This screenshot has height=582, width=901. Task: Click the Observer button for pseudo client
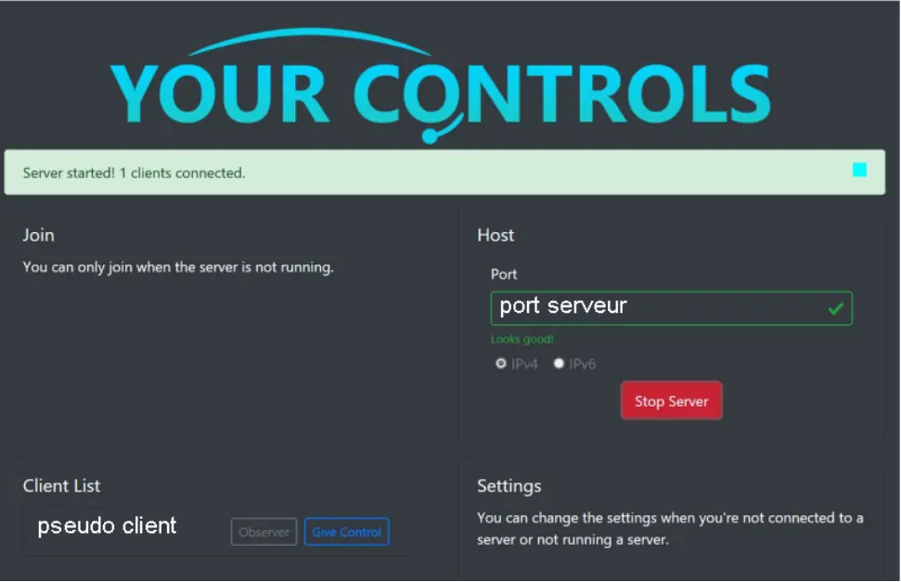point(264,532)
